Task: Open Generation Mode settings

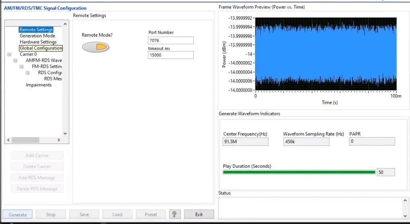Action: click(x=37, y=36)
